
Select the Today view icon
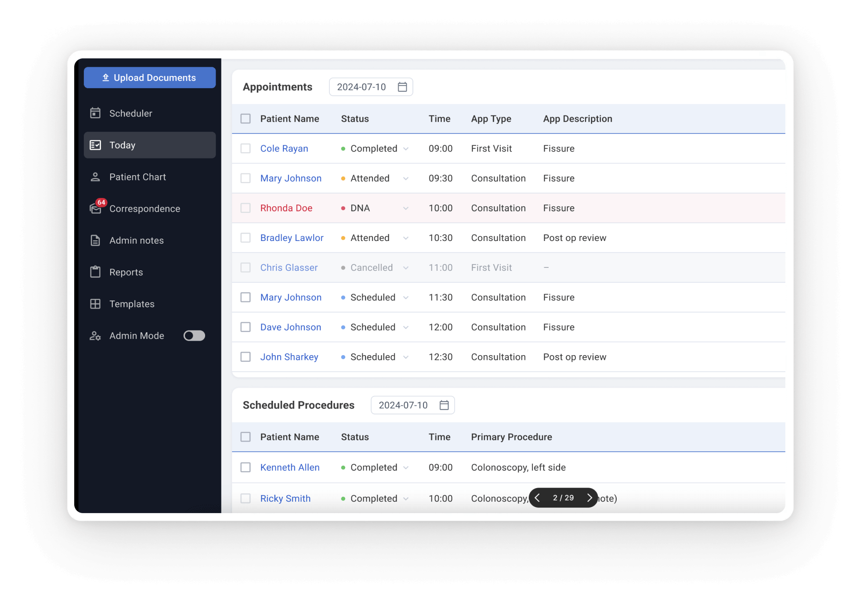point(96,145)
